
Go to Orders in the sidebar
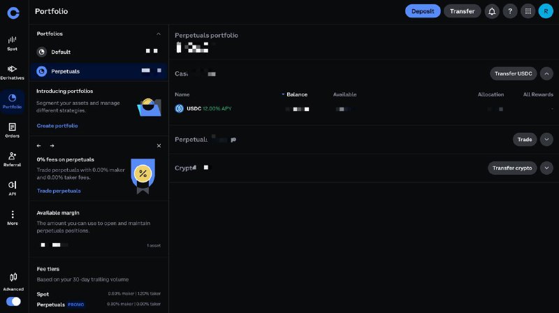13,130
